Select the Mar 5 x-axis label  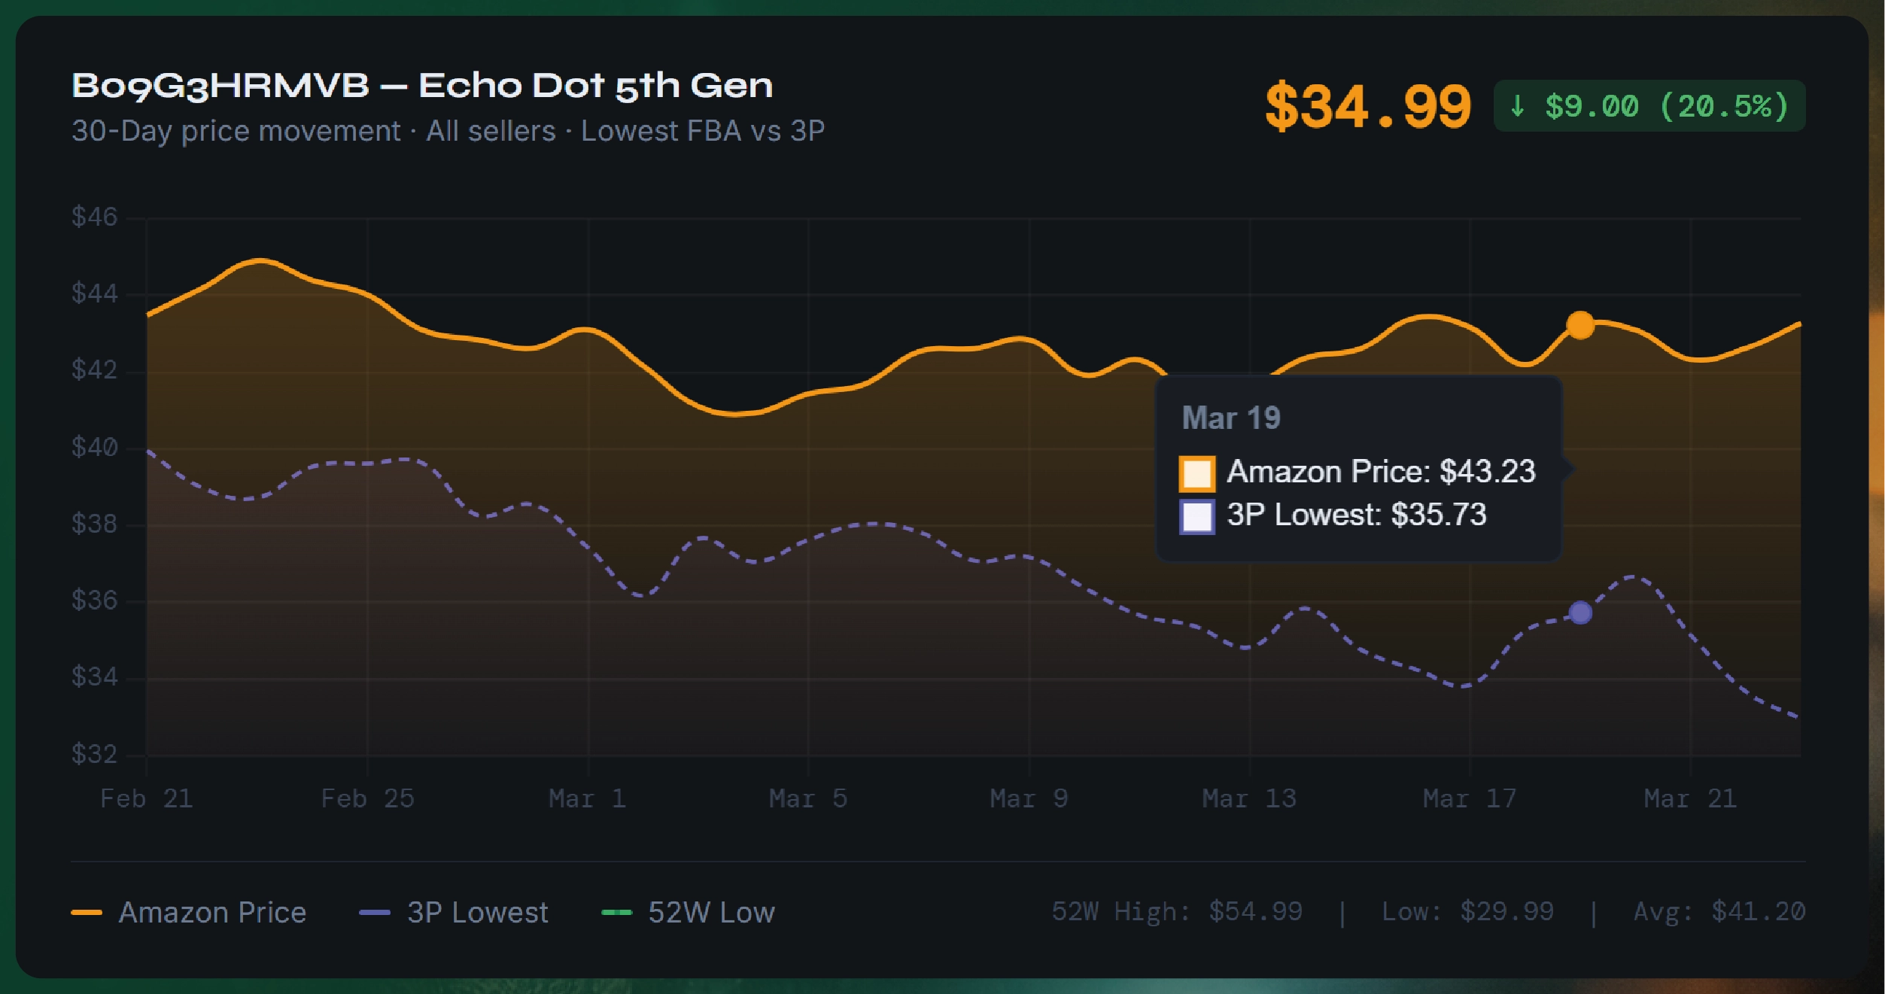tap(808, 798)
